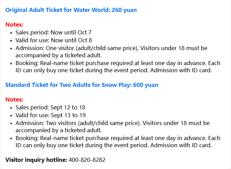
Task: Select the red Notes label under Snow Play heading
Action: pyautogui.click(x=14, y=99)
